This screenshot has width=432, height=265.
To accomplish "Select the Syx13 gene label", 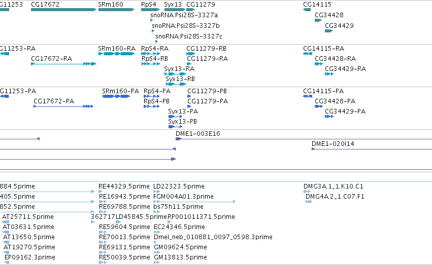I will (173, 5).
